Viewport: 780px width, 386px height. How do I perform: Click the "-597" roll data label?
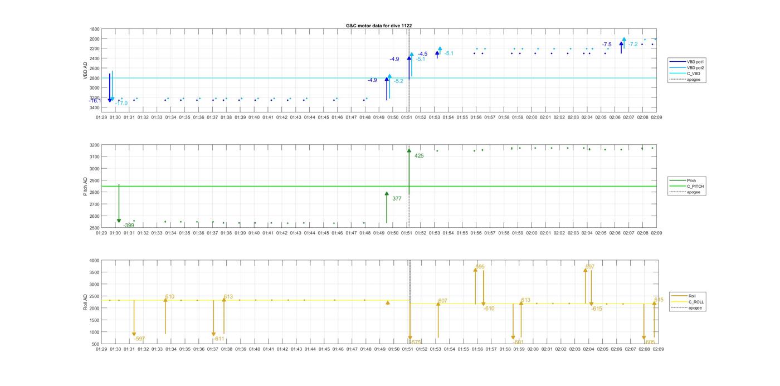(x=140, y=339)
